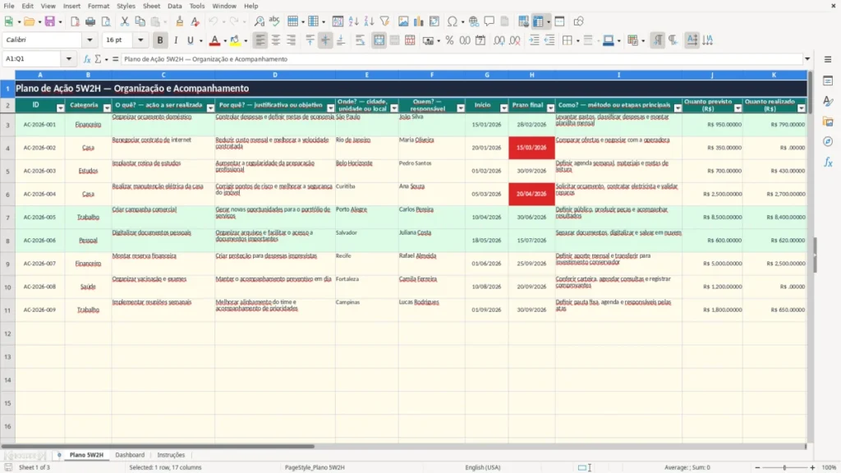841x473 pixels.
Task: Click the AutoFilter funnel icon
Action: 384,21
